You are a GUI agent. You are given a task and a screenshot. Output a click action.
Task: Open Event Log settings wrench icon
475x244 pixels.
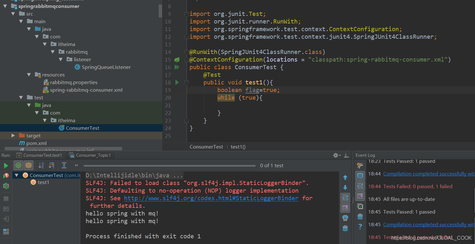tap(360, 165)
